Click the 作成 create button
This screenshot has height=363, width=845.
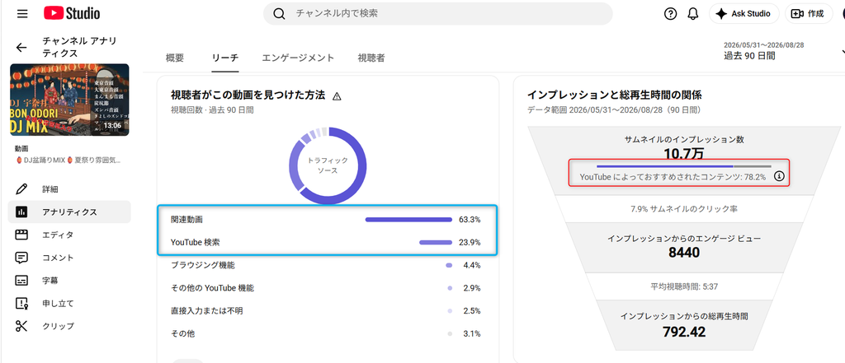(x=809, y=14)
